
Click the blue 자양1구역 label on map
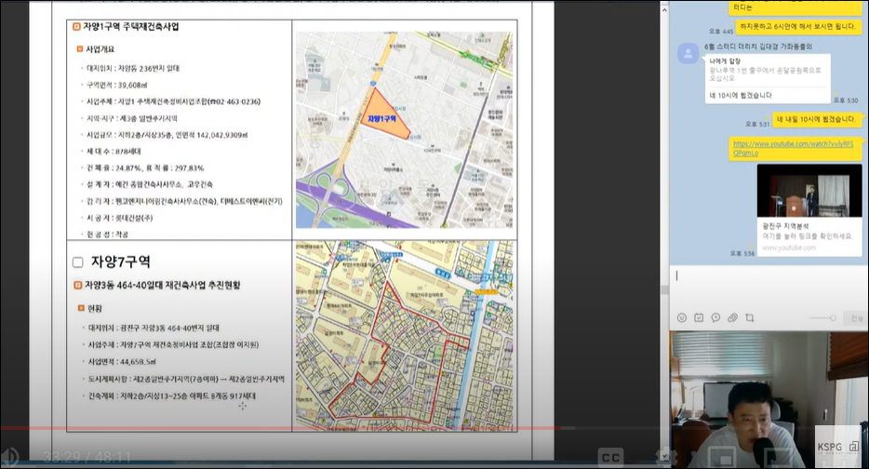pos(381,119)
